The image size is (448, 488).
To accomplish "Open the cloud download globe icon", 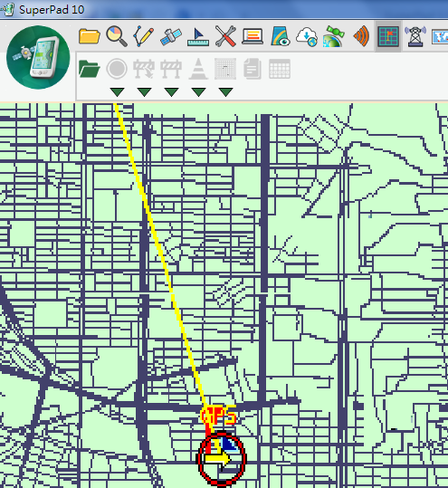I will 307,37.
